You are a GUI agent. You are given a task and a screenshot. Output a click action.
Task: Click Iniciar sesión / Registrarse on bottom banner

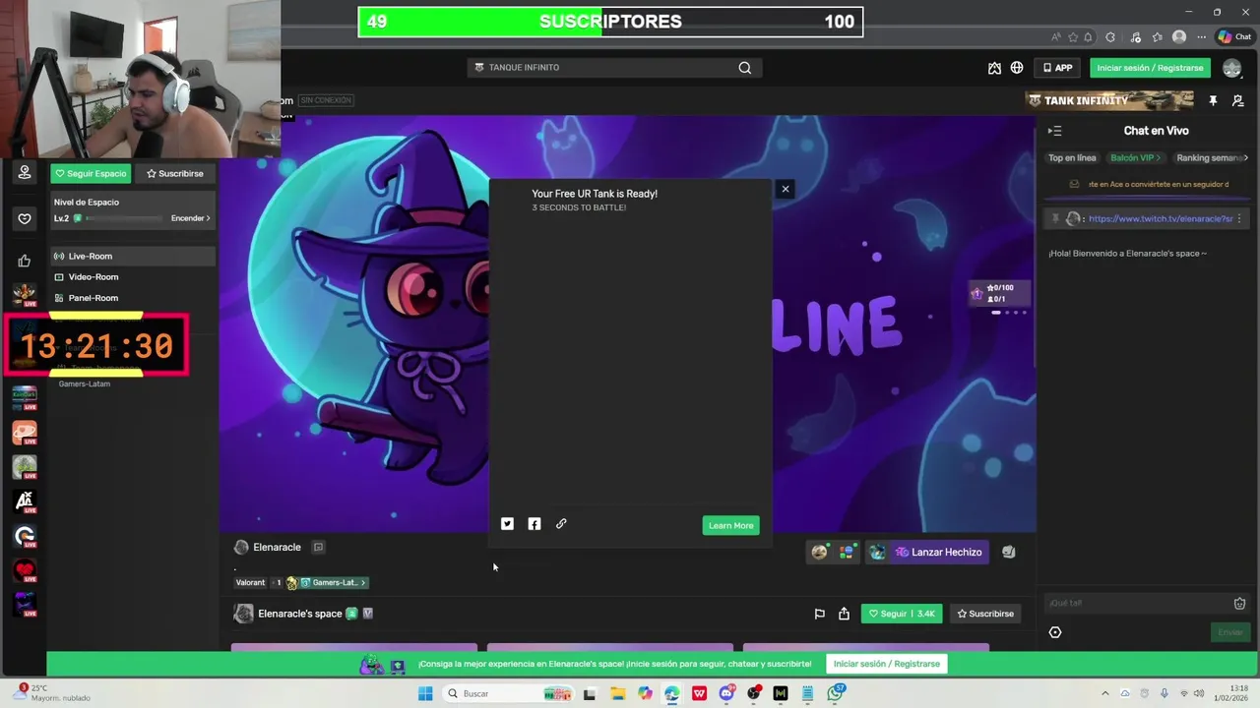pos(887,664)
